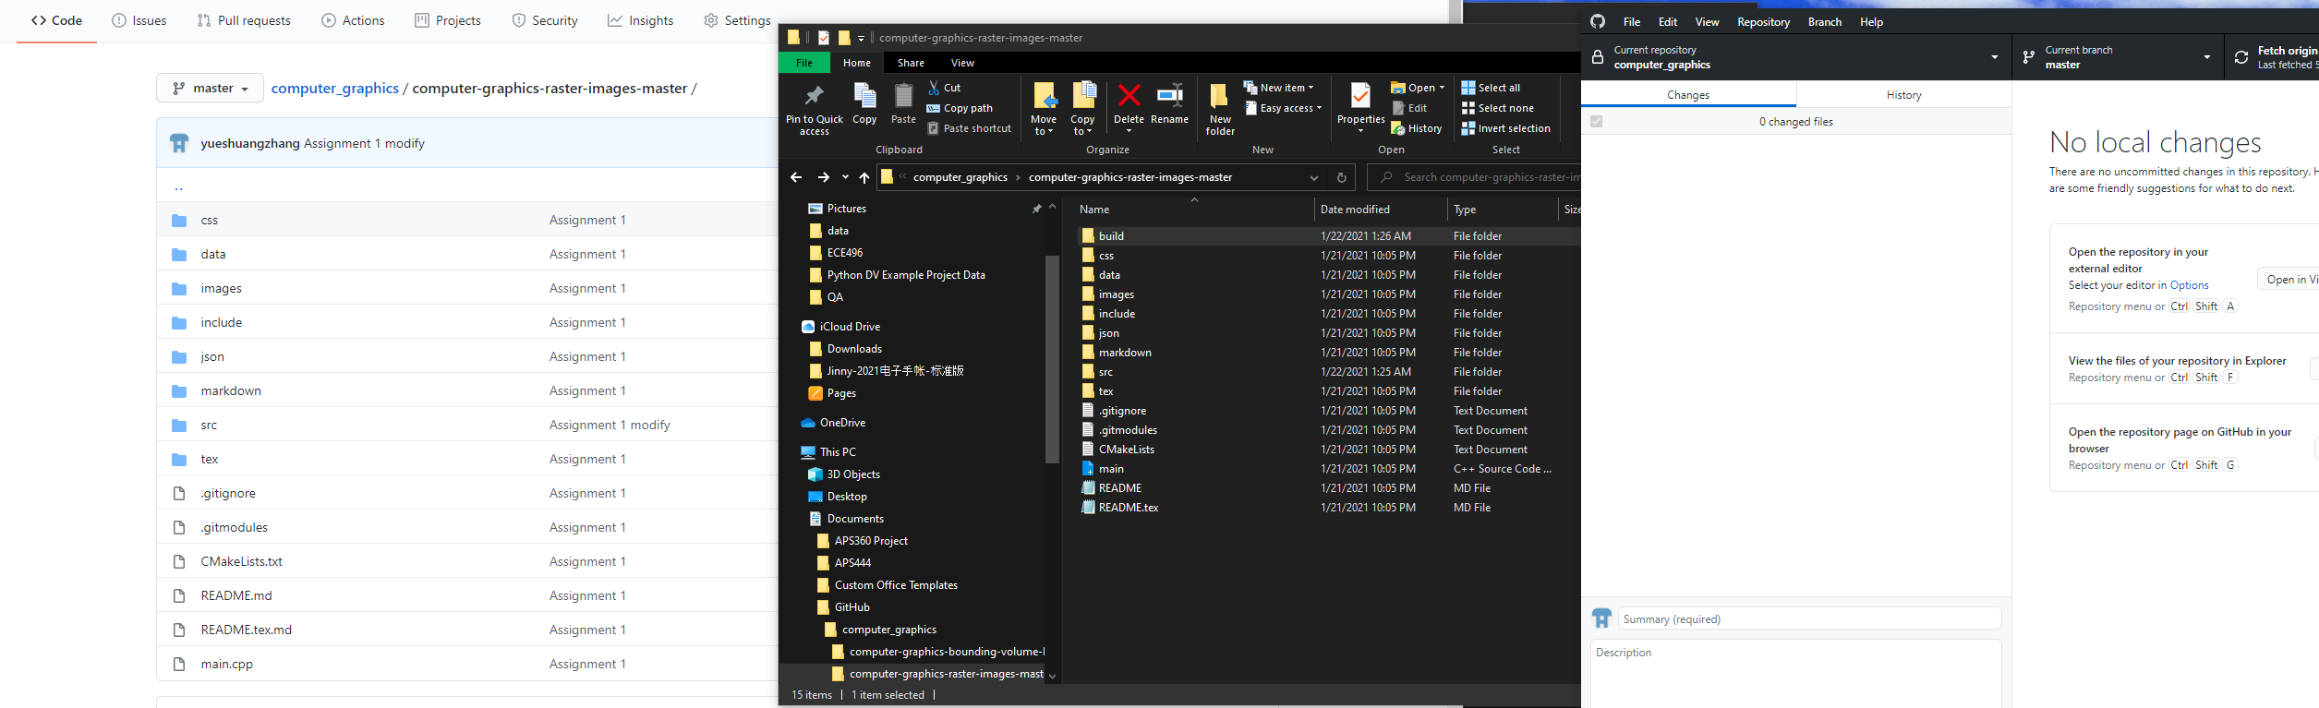Open Properties from the ribbon
The width and height of the screenshot is (2319, 708).
coord(1360,107)
